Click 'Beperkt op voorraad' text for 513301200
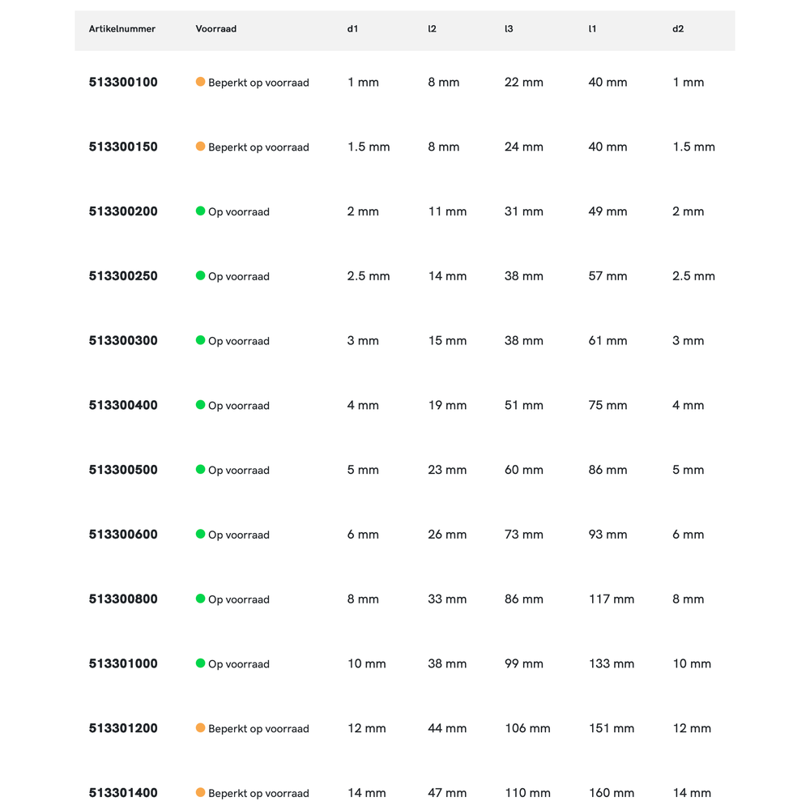The height and width of the screenshot is (810, 810). [258, 729]
